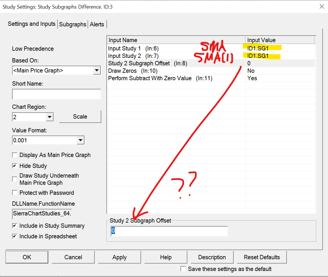Uncheck Include in Spreadsheet
The width and height of the screenshot is (328, 277).
click(15, 236)
